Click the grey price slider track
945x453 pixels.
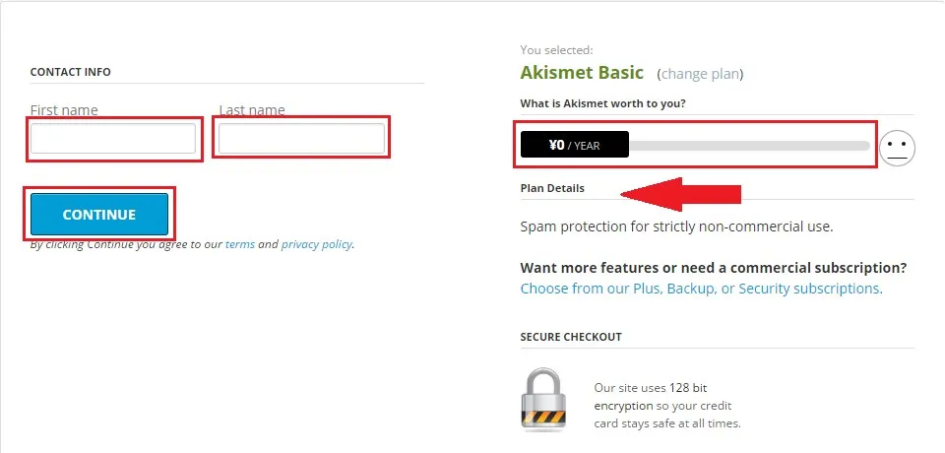[748, 146]
